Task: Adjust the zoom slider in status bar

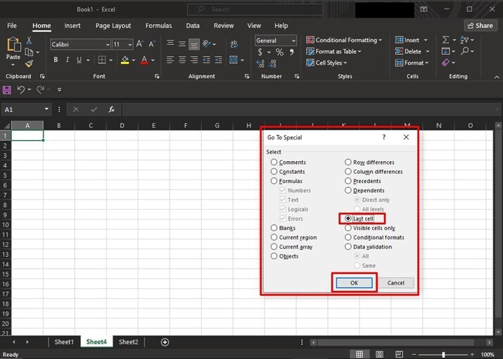Action: click(443, 355)
